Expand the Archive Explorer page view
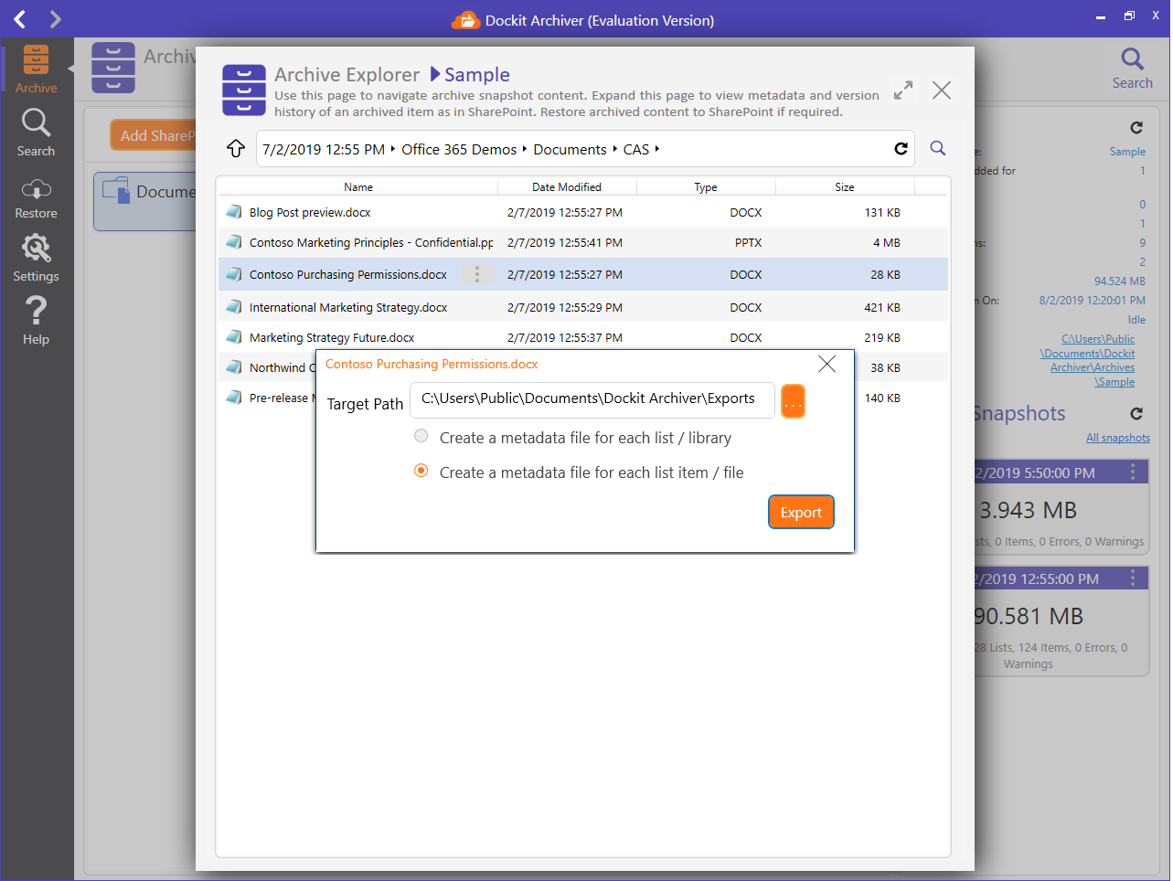The width and height of the screenshot is (1173, 881). tap(903, 90)
